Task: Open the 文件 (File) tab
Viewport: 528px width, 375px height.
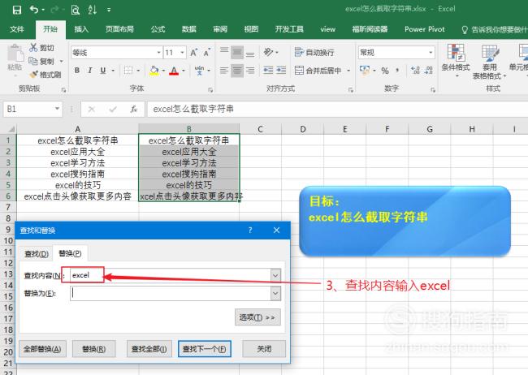Action: click(16, 29)
